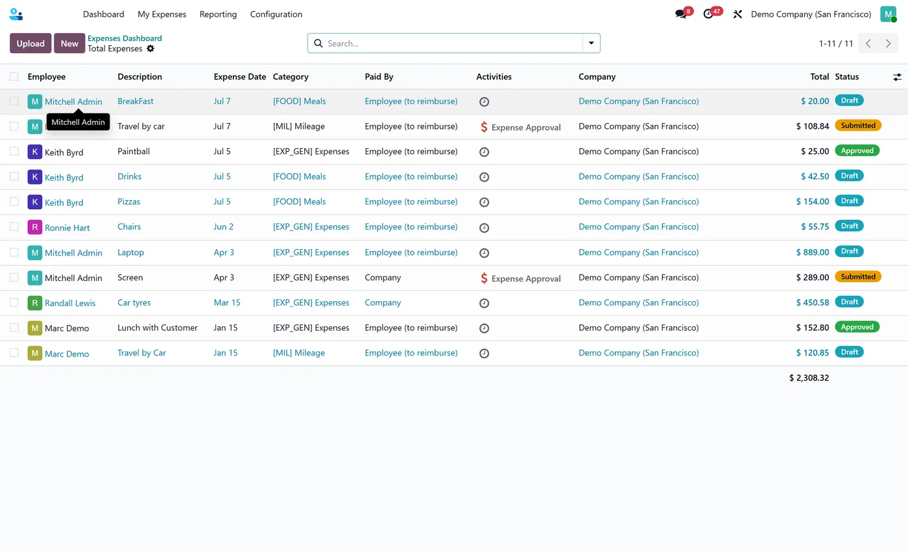The height and width of the screenshot is (551, 908).
Task: Click the search magnifier icon
Action: [x=318, y=43]
